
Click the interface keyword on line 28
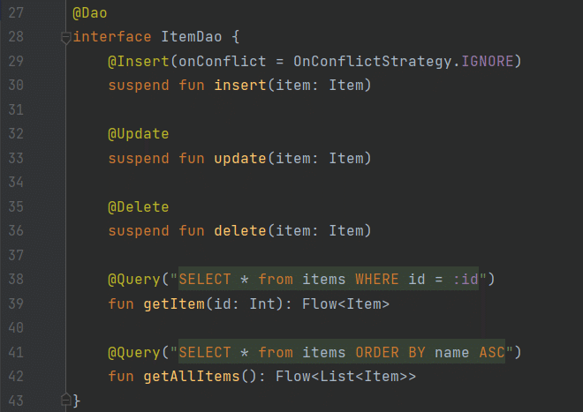(112, 37)
